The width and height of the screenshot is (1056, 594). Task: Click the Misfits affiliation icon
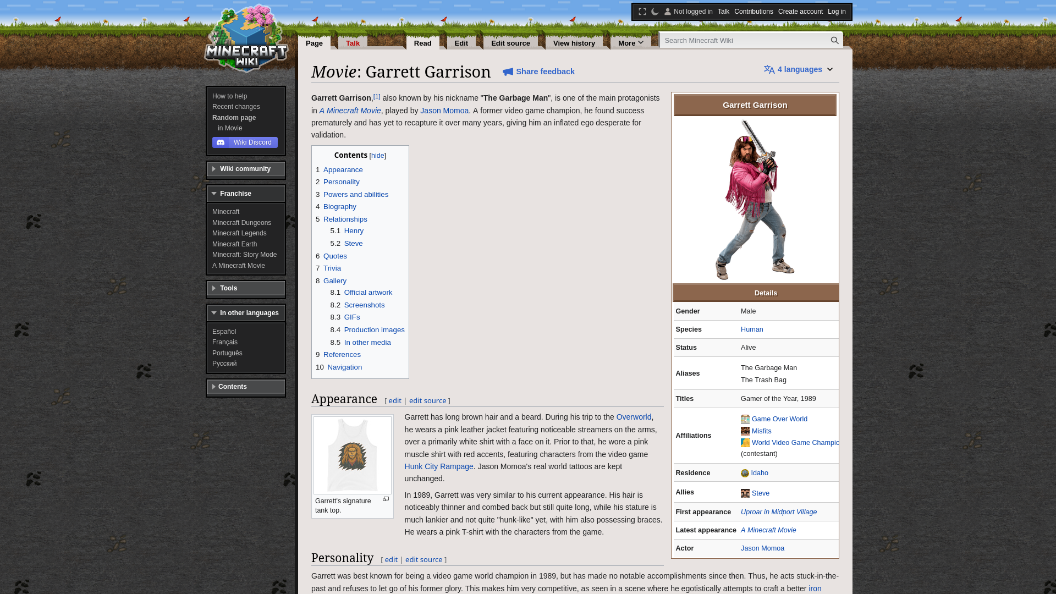[745, 431]
